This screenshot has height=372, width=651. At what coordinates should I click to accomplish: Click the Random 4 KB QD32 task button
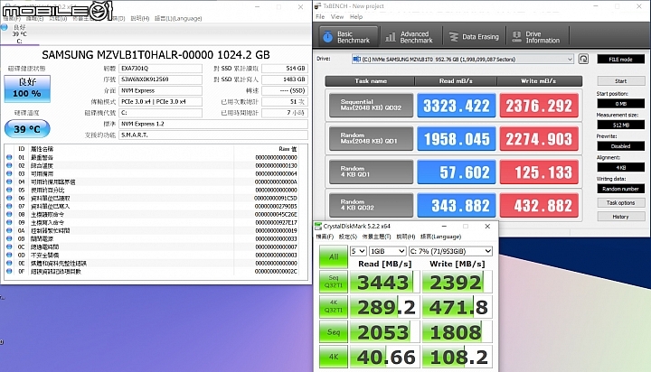(x=371, y=205)
